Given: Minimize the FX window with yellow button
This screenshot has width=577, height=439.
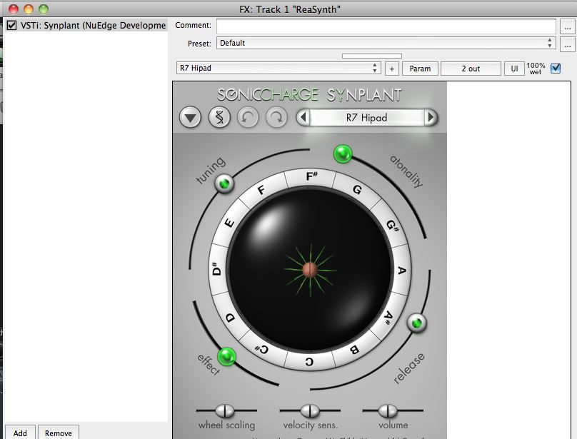Looking at the screenshot, I should (29, 9).
